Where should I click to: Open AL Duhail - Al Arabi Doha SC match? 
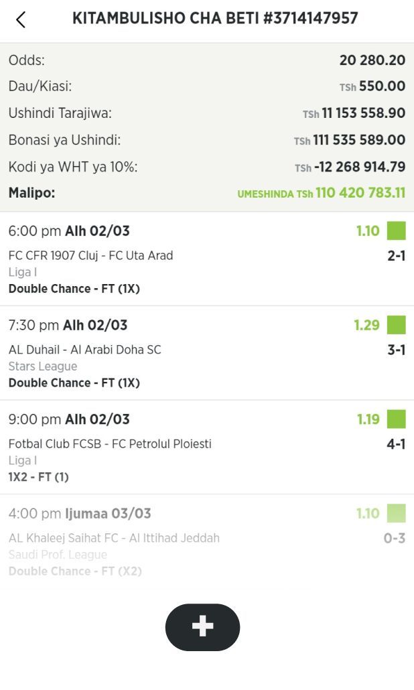click(x=85, y=350)
